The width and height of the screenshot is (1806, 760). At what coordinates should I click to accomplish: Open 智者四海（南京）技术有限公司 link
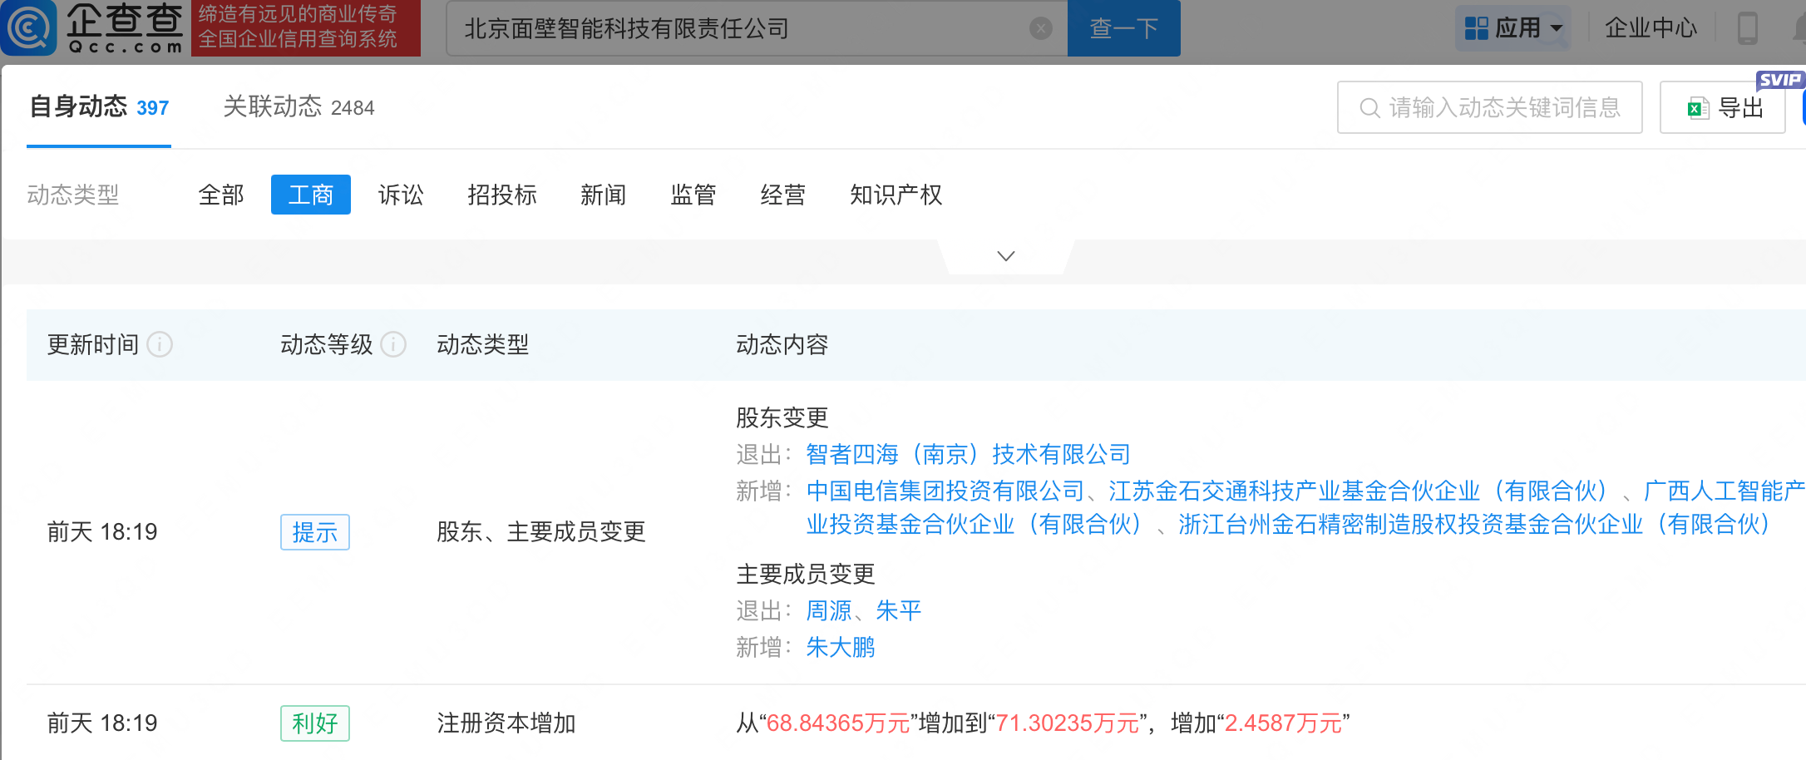(968, 454)
